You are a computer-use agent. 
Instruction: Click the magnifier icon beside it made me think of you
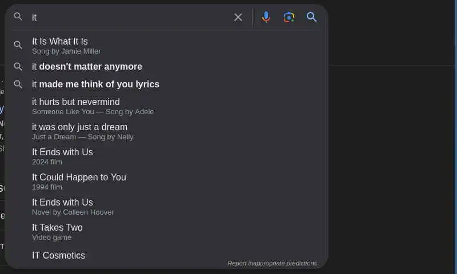18,84
